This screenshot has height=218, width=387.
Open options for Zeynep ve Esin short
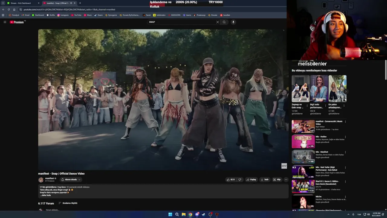click(x=307, y=106)
